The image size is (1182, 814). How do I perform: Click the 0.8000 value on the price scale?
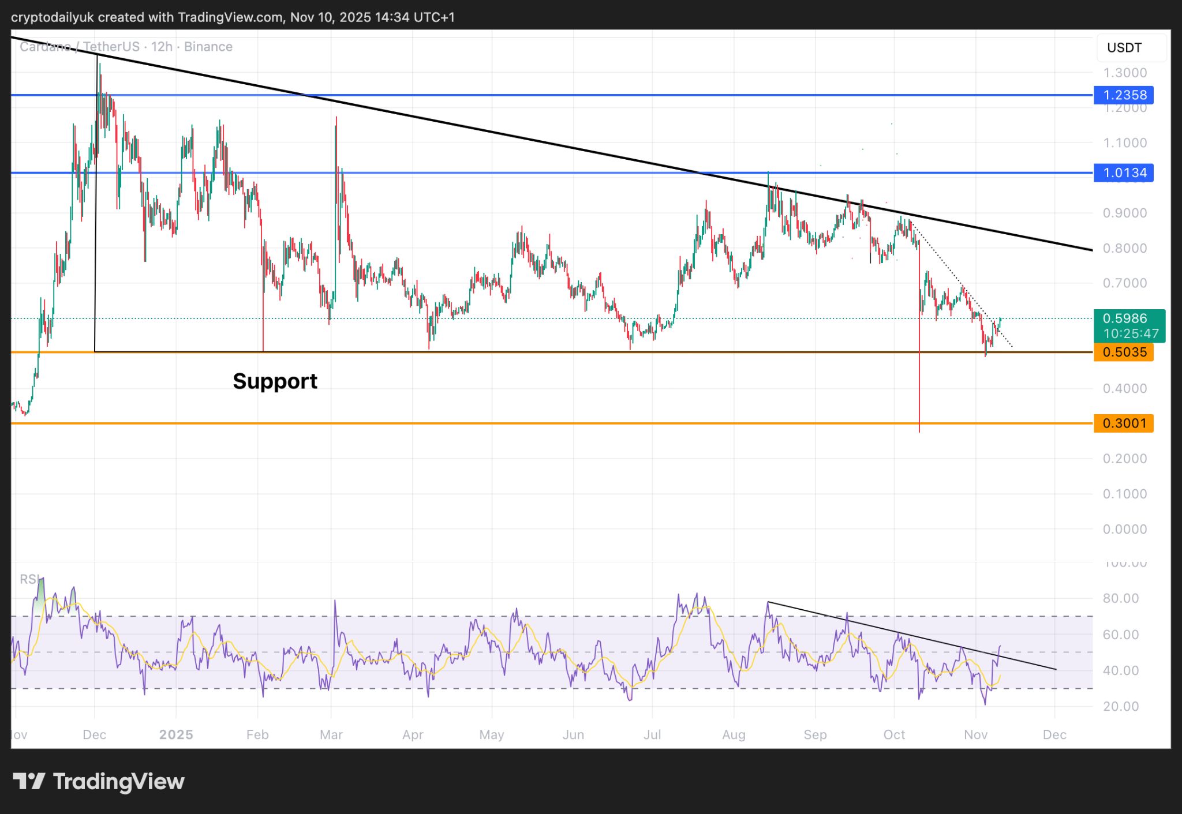pyautogui.click(x=1126, y=247)
